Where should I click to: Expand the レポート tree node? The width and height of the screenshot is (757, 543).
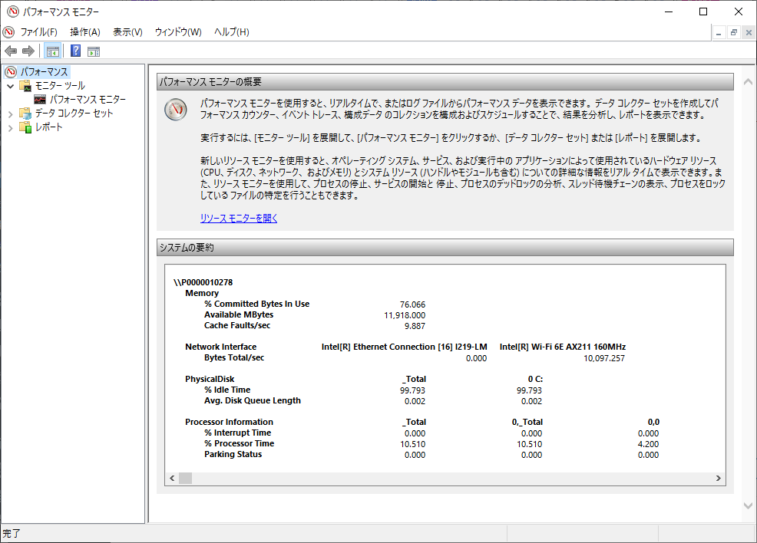tap(10, 127)
